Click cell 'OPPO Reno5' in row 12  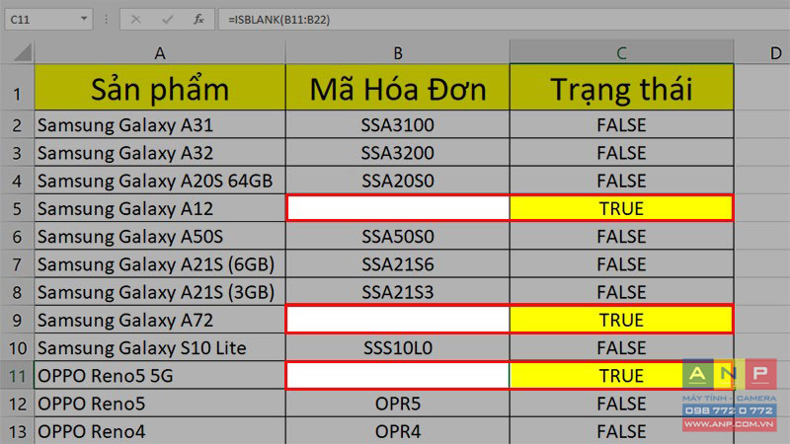click(x=160, y=404)
